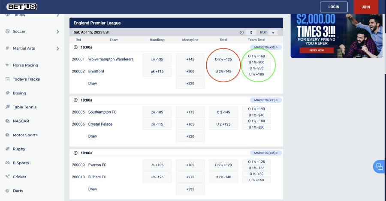Open the Cricket sidebar link
Viewport: 386px width, 201px height.
pyautogui.click(x=19, y=177)
